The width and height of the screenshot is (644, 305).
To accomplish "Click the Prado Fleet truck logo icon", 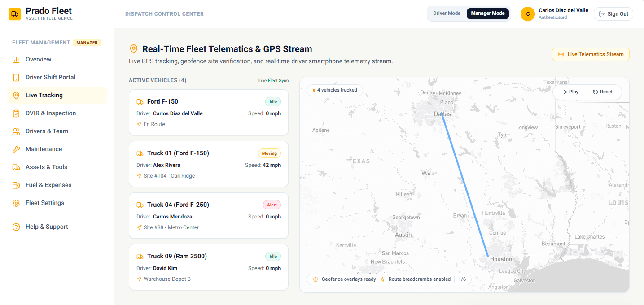I will pyautogui.click(x=15, y=14).
